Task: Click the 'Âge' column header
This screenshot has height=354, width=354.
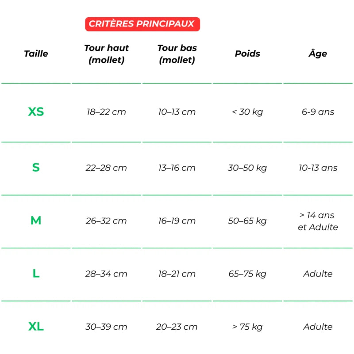Action: tap(318, 54)
